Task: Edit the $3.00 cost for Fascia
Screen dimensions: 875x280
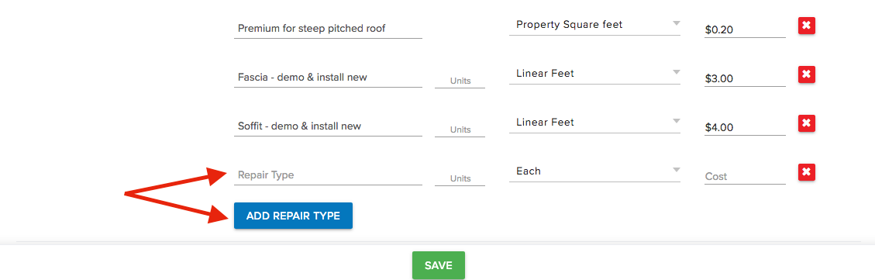Action: 745,78
